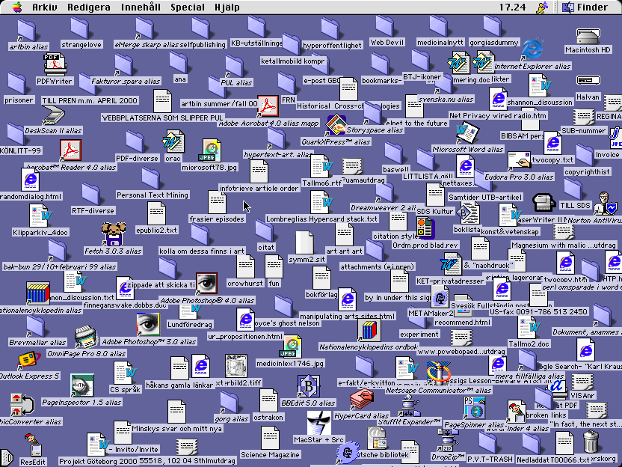Image resolution: width=622 pixels, height=467 pixels.
Task: Open the Innehåll menu
Action: (141, 7)
